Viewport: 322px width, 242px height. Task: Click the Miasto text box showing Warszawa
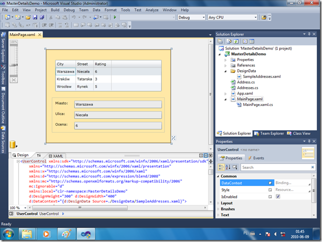click(118, 104)
